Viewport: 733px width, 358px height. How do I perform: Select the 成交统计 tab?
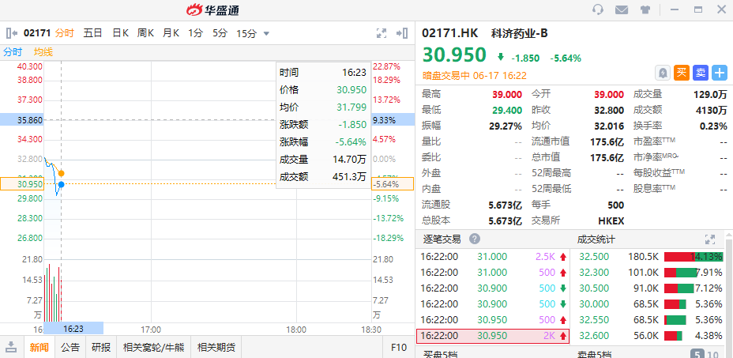[596, 239]
